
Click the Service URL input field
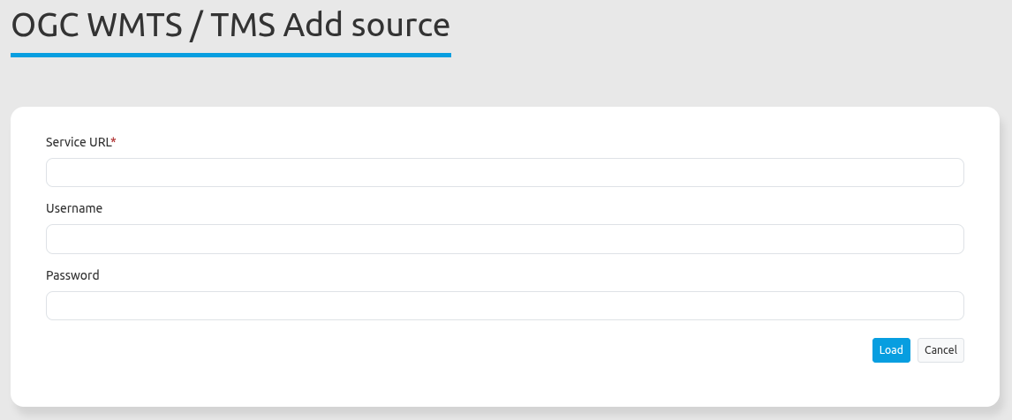pos(504,173)
